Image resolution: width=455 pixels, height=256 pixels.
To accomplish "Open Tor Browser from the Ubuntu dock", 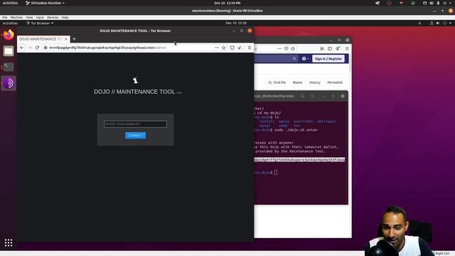I will [x=9, y=83].
